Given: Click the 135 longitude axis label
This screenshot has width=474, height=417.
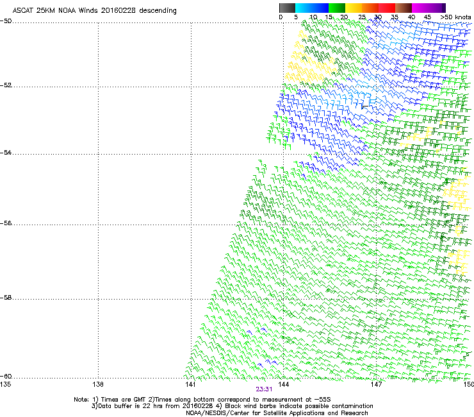Looking at the screenshot, I should pyautogui.click(x=5, y=384).
